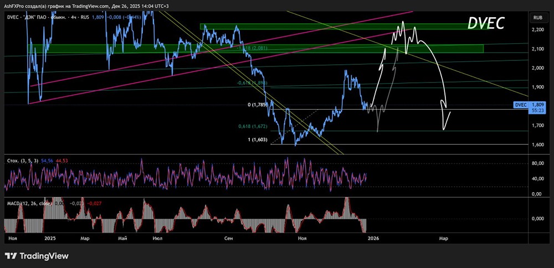Click the 40,00 stochastic scale label

click(538, 179)
